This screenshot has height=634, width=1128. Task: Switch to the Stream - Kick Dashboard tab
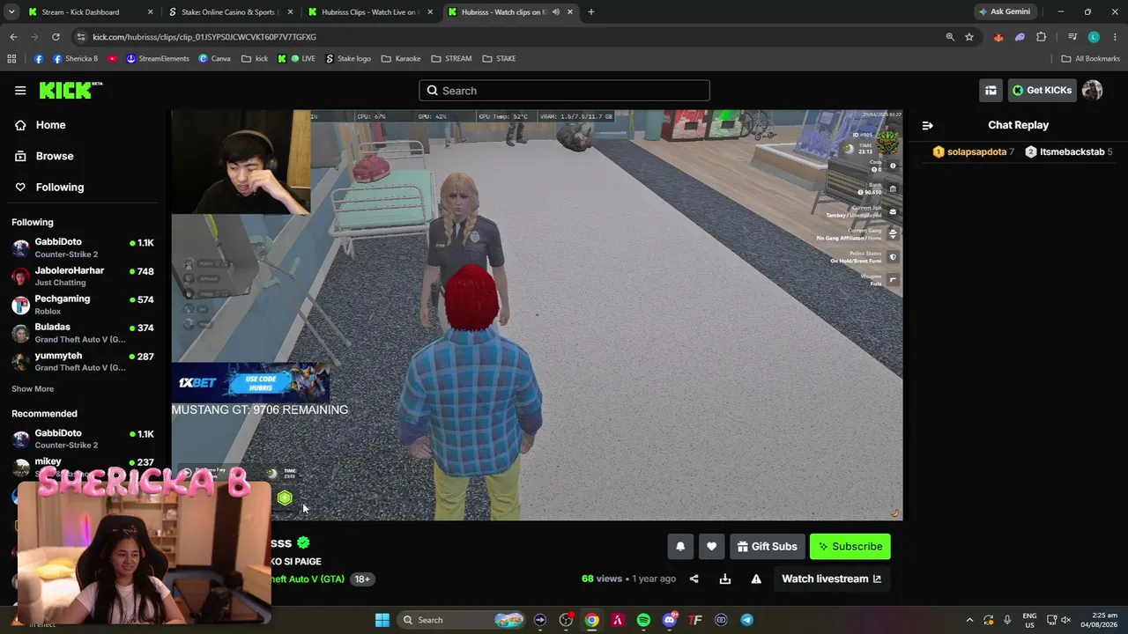coord(88,12)
